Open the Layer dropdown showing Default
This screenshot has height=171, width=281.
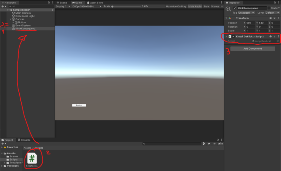(x=272, y=13)
